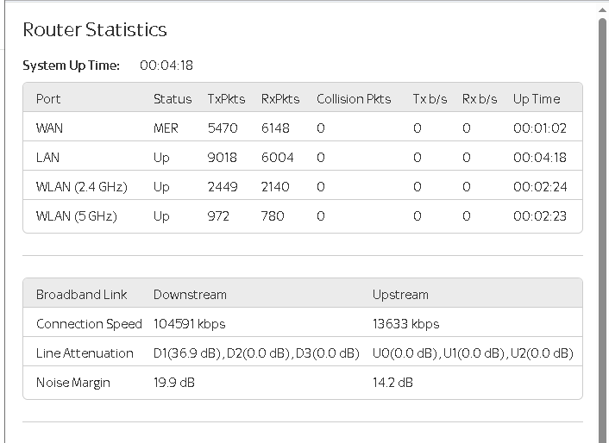Image resolution: width=609 pixels, height=443 pixels.
Task: Click downstream connection speed 104591 kbps
Action: point(189,324)
